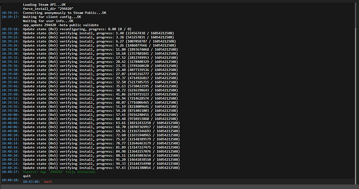Click green "Success! App '294420' fully installed." text
The height and width of the screenshot is (189, 359).
[x=59, y=172]
